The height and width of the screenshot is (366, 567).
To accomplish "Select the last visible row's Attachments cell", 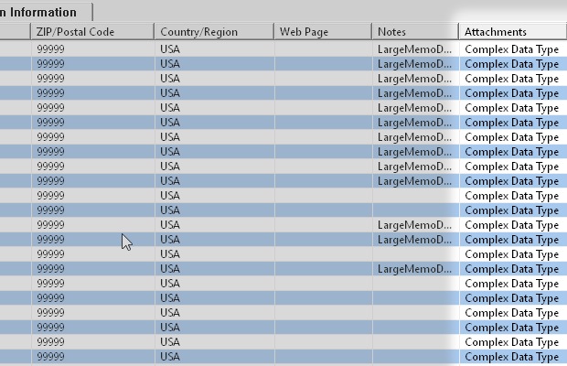I will click(x=512, y=357).
